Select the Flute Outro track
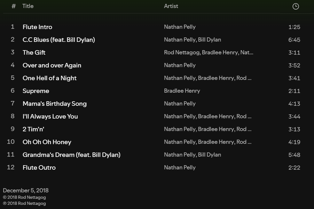 click(x=39, y=168)
